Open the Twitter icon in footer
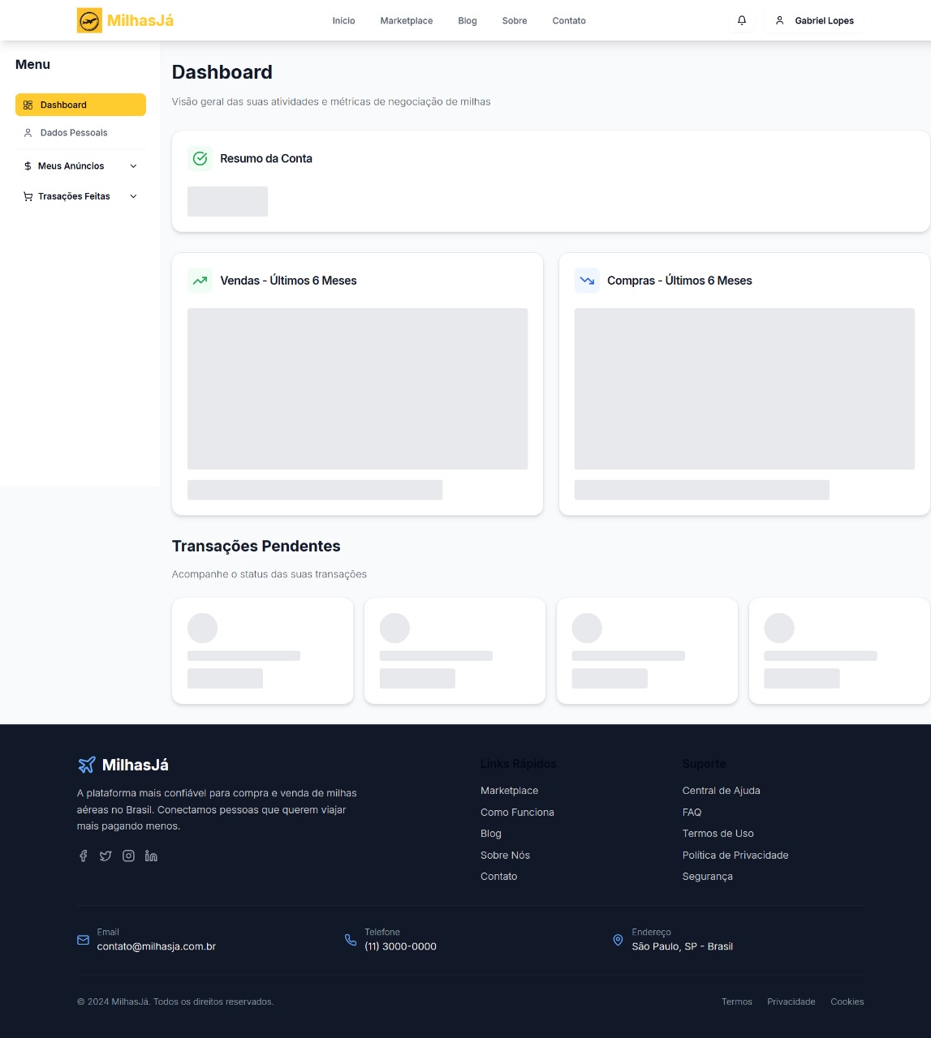Image resolution: width=931 pixels, height=1038 pixels. click(x=106, y=856)
